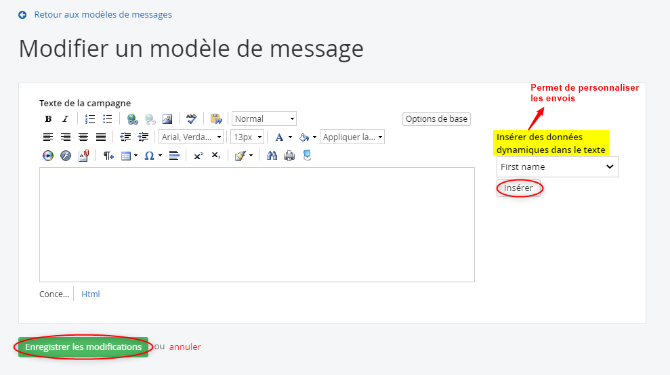Switch to the Conception view tab
The width and height of the screenshot is (670, 375).
(x=54, y=294)
